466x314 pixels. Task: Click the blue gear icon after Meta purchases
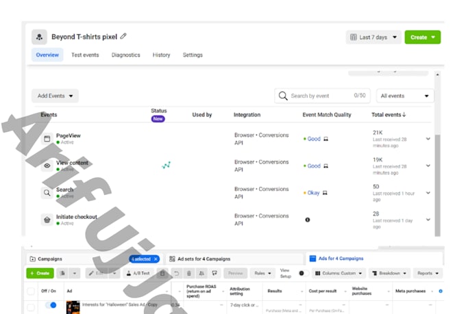441,291
